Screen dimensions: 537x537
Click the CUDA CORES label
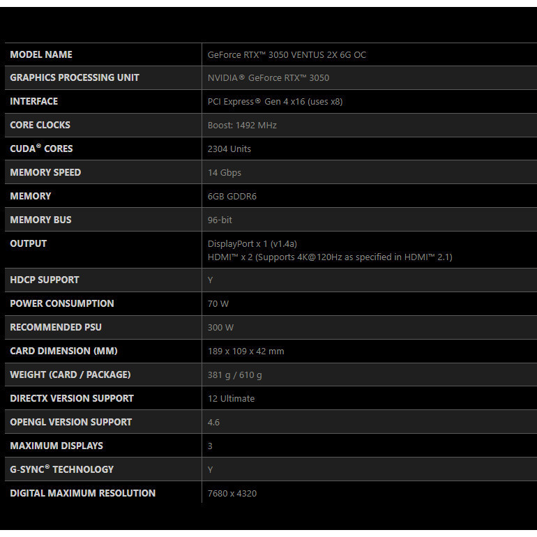click(41, 149)
